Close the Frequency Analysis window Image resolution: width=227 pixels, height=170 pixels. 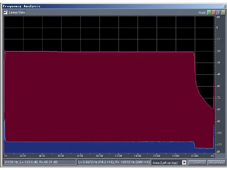224,6
